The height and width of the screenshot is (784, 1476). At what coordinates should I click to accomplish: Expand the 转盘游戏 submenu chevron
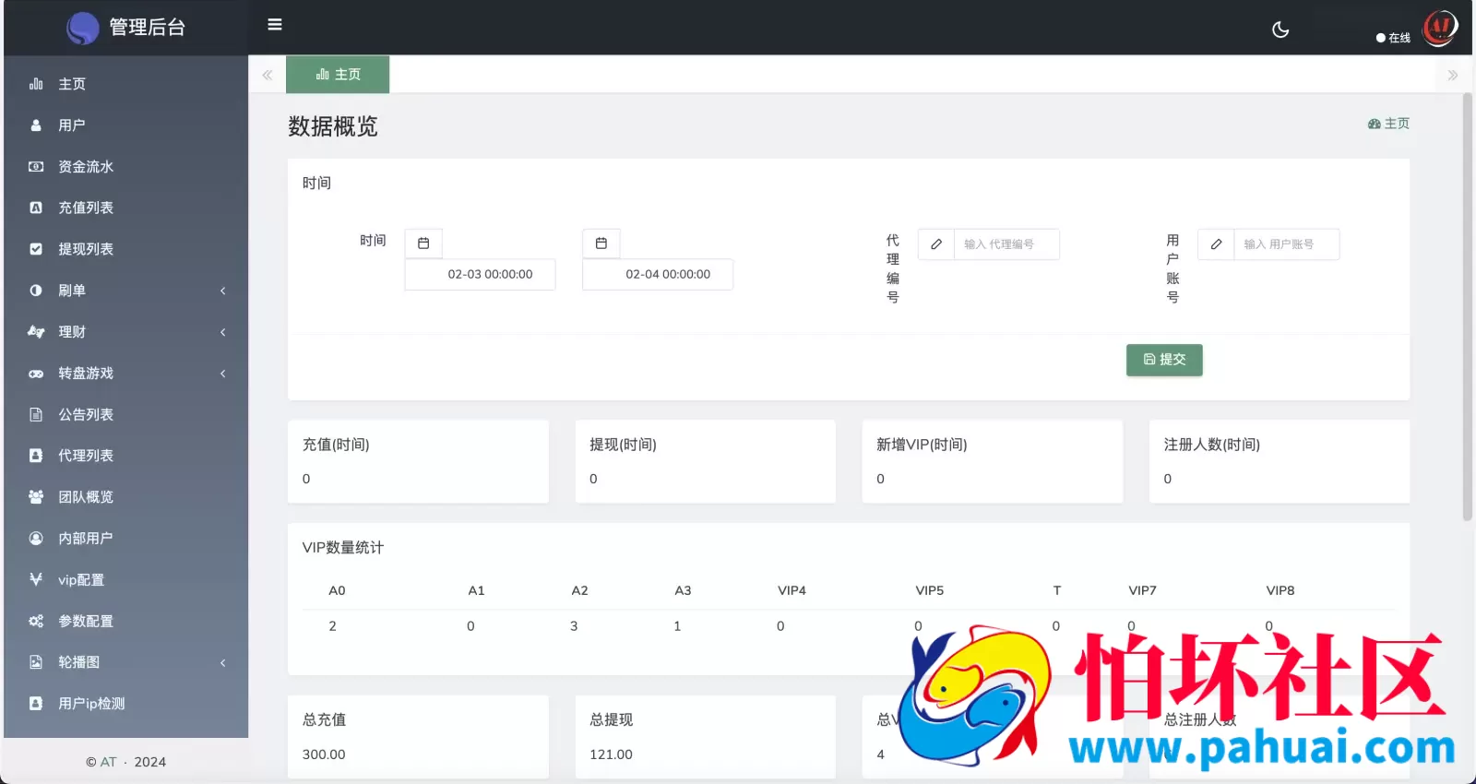click(223, 374)
